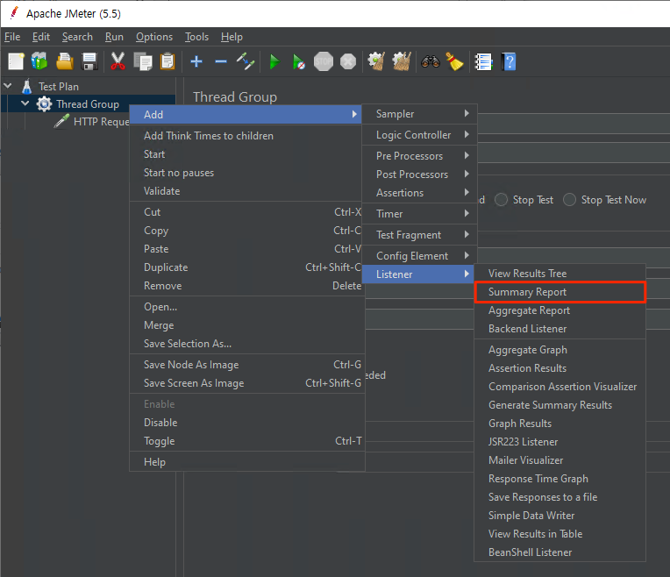Open the Help menu in menu bar
Screen dimensions: 670x577
(232, 37)
